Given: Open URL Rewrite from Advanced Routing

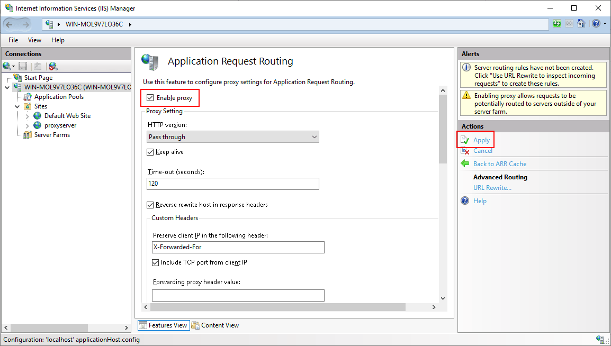Looking at the screenshot, I should tap(492, 187).
